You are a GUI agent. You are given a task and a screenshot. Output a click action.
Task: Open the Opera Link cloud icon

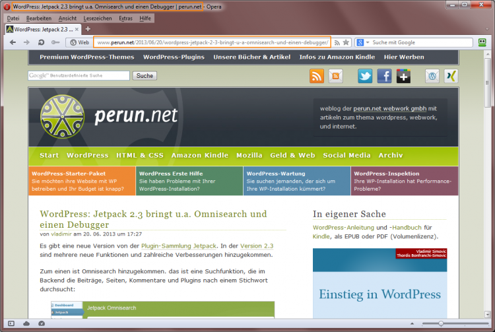click(x=26, y=323)
